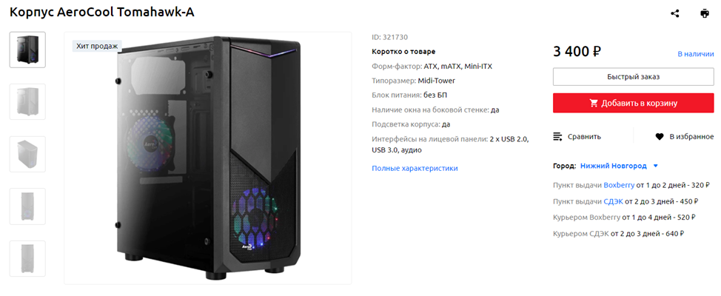This screenshot has height=296, width=721.
Task: Click the СДЭК pickup point link
Action: [613, 201]
